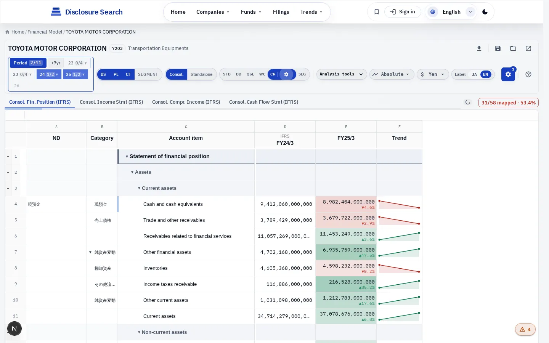549x343 pixels.
Task: Click the Inventories trend sparkline
Action: pyautogui.click(x=399, y=268)
